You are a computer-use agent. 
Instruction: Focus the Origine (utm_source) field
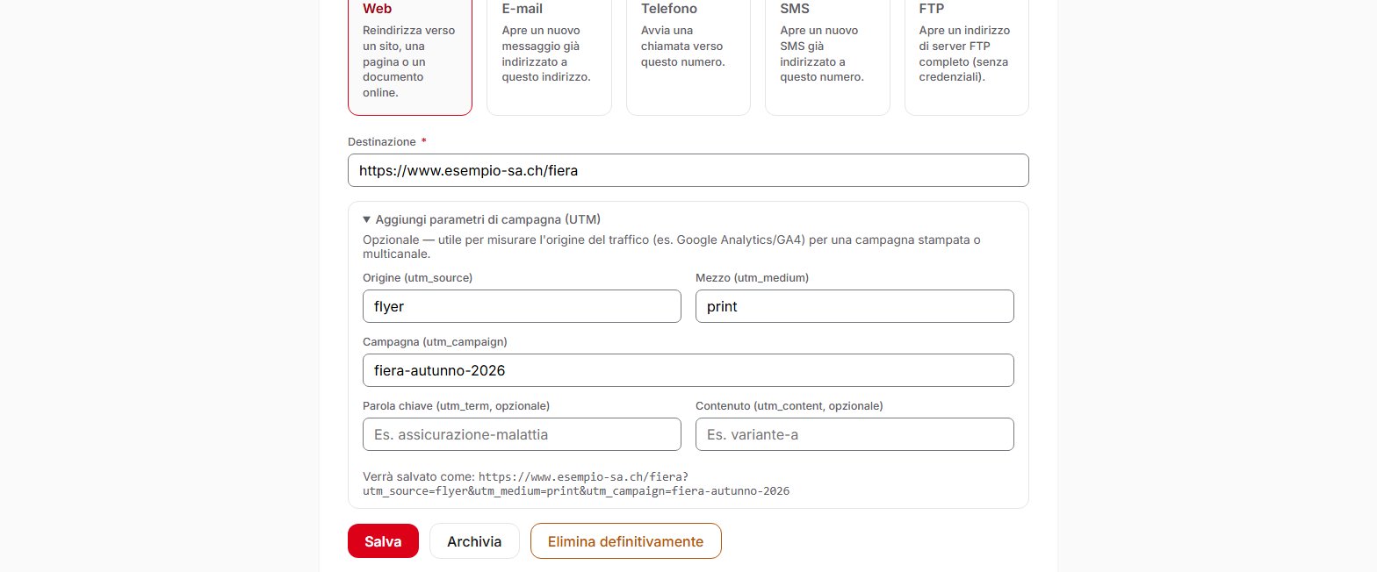(522, 306)
